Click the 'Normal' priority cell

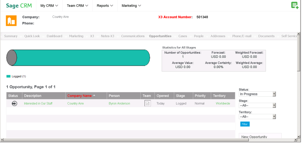[200, 104]
